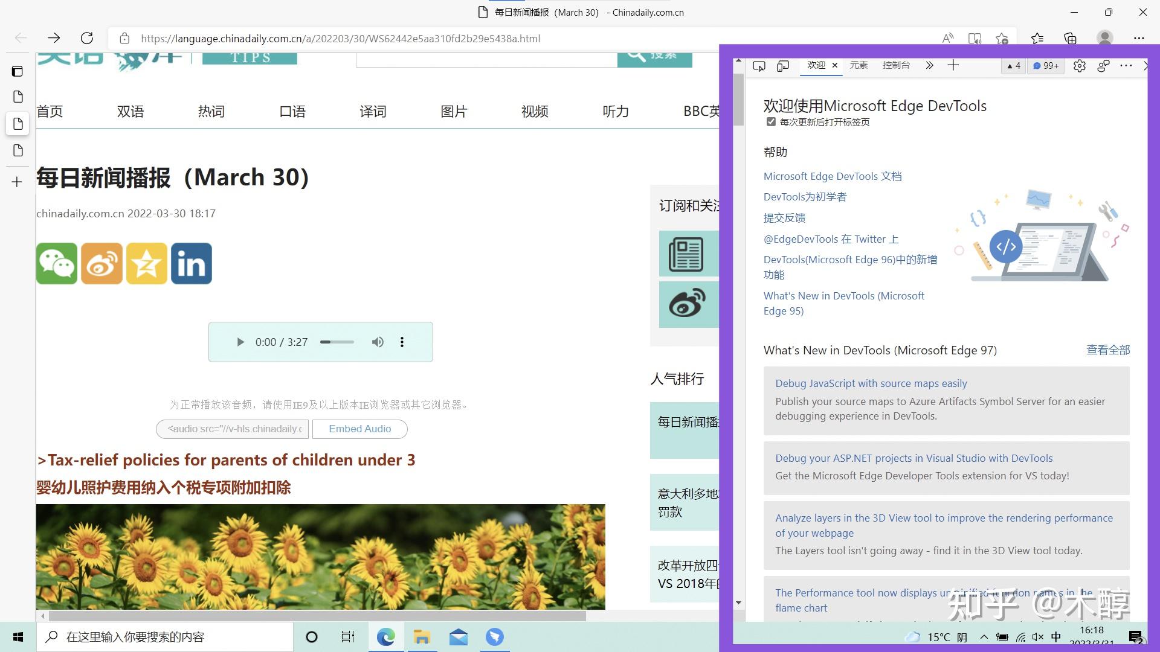
Task: Switch to the 元素 tab in DevTools
Action: coord(859,65)
